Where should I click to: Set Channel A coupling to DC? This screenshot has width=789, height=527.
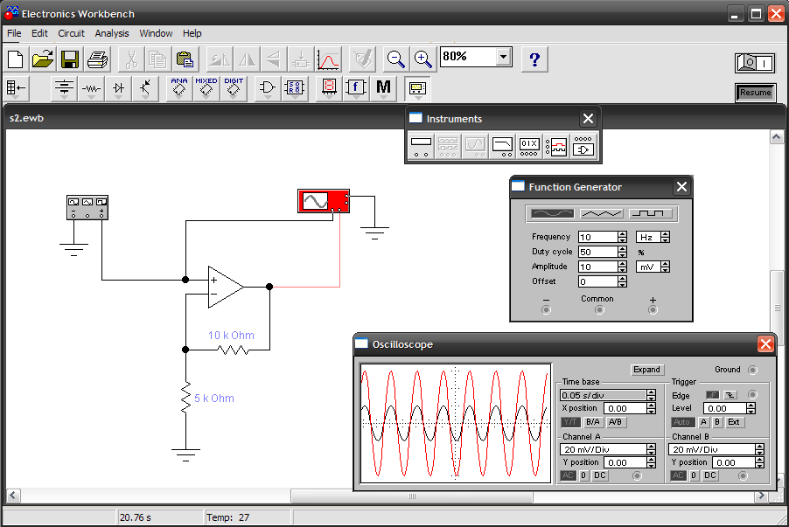point(600,475)
